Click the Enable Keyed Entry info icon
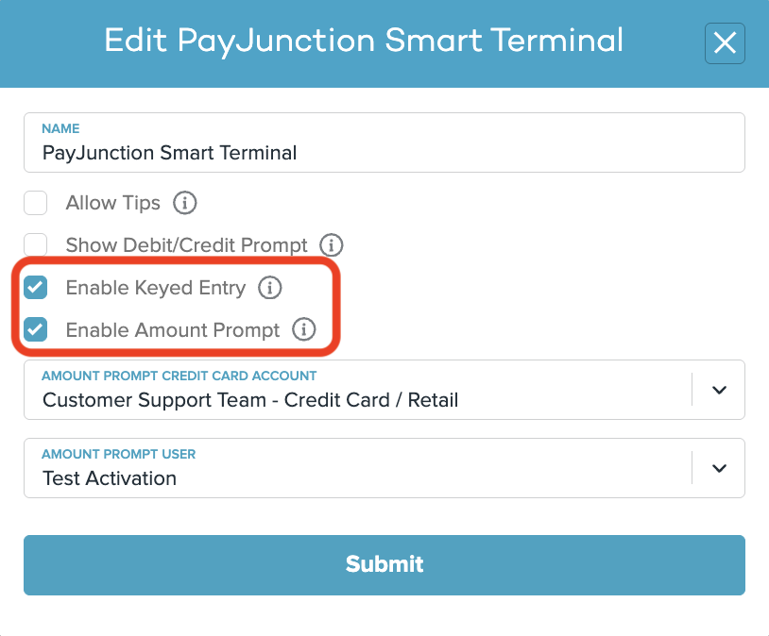This screenshot has height=636, width=769. pyautogui.click(x=270, y=287)
